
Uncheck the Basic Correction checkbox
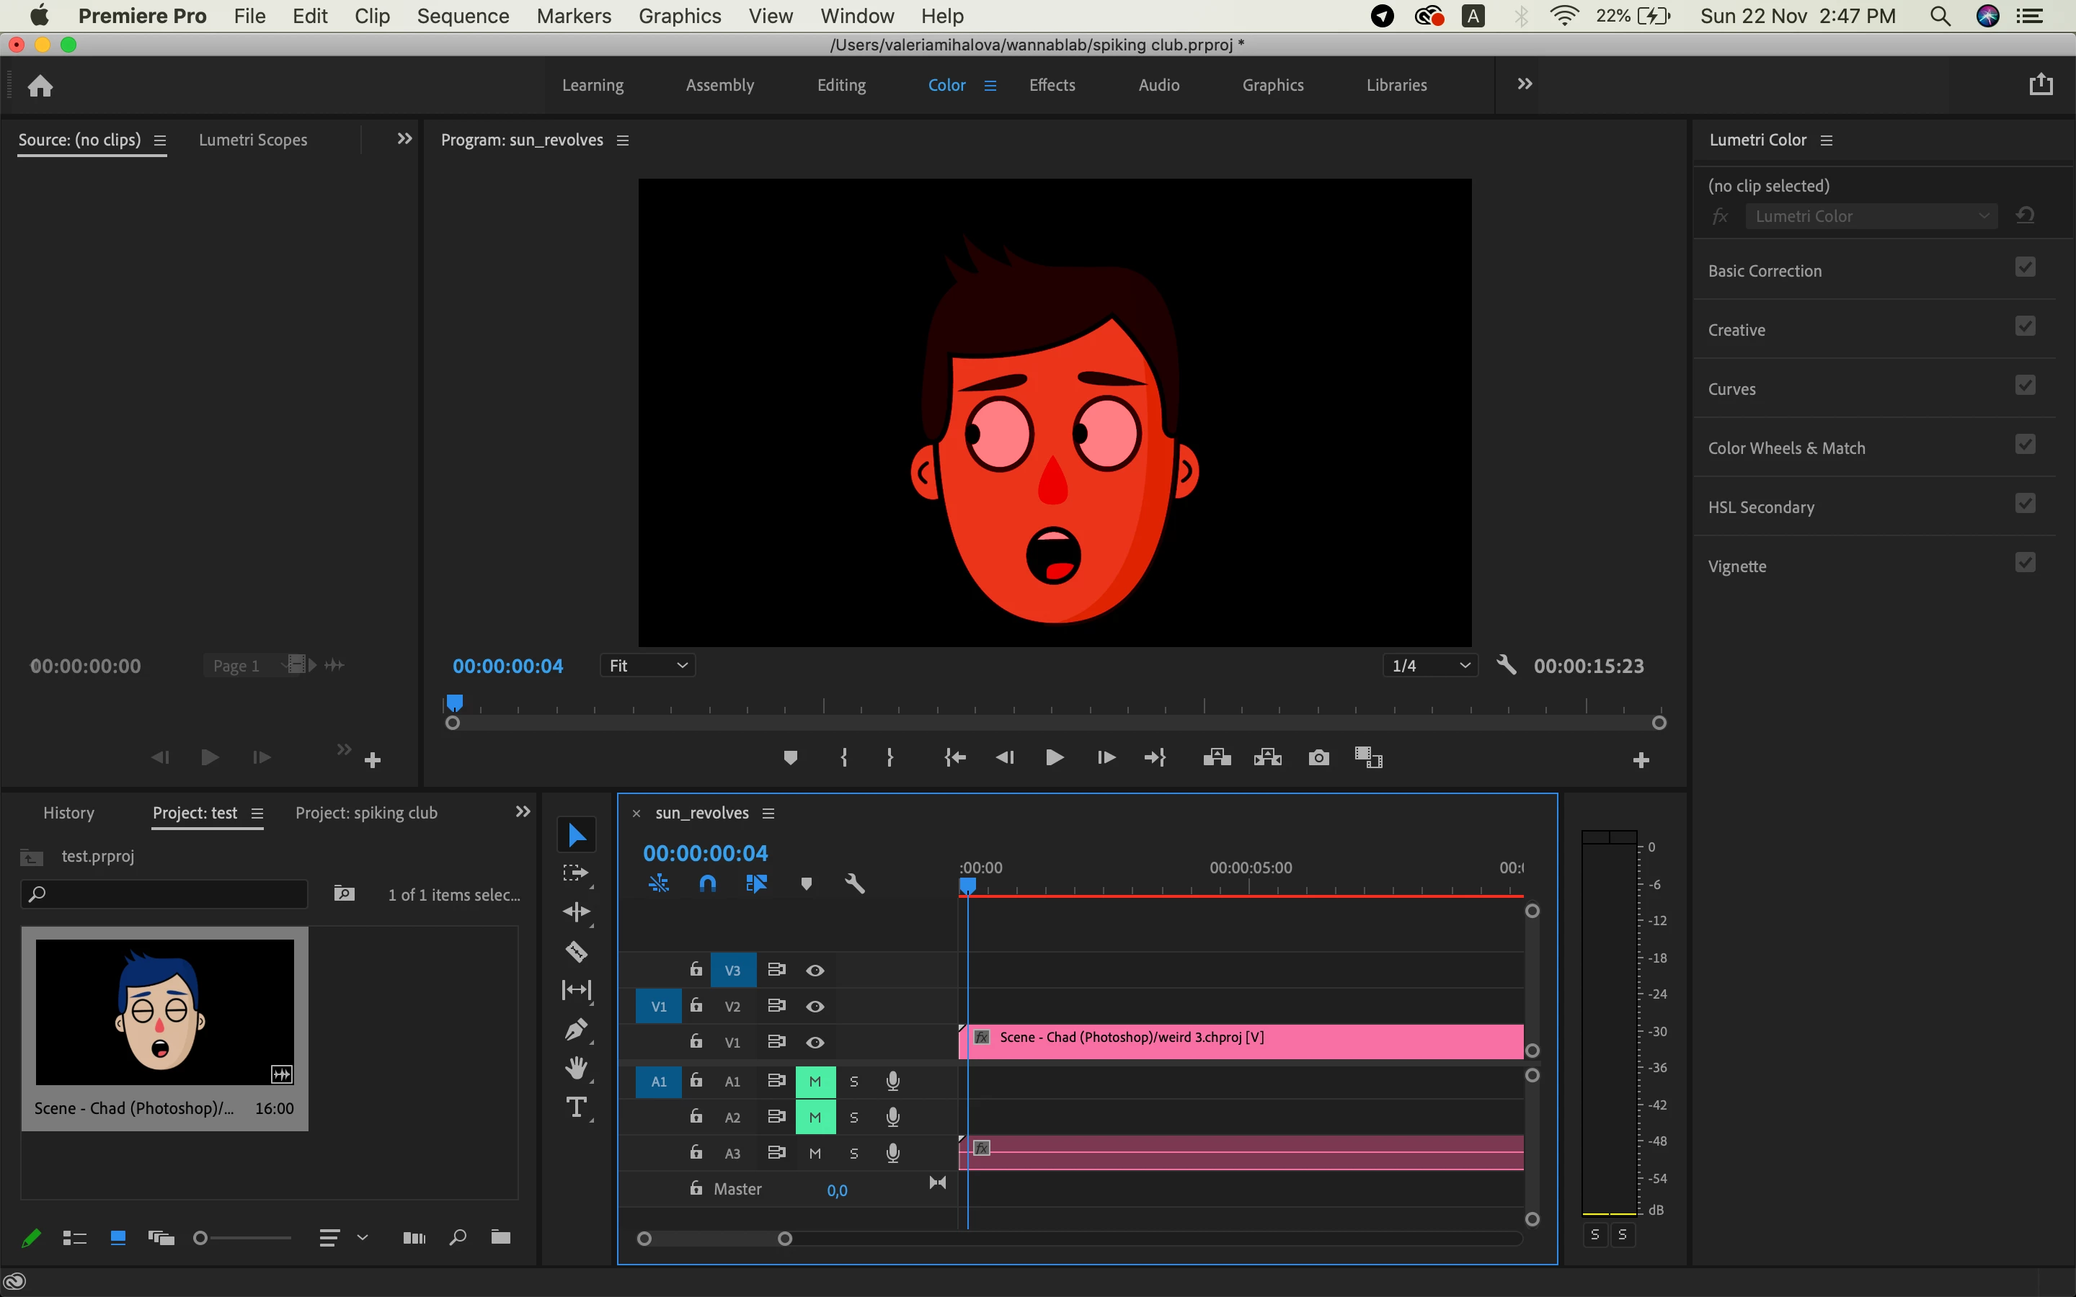[2025, 267]
